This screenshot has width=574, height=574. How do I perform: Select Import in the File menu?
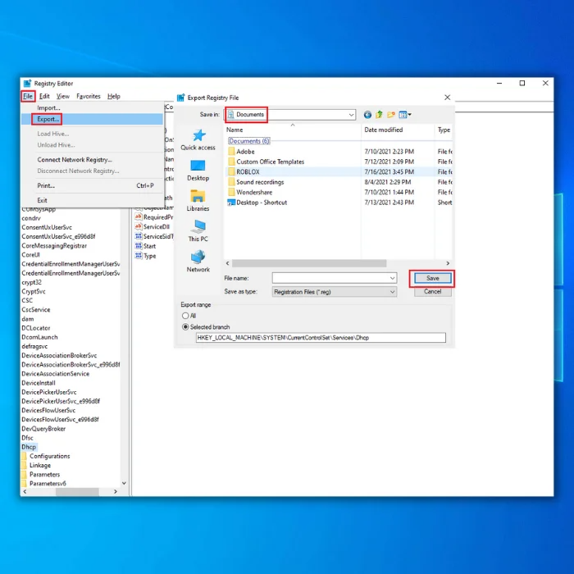coord(48,107)
